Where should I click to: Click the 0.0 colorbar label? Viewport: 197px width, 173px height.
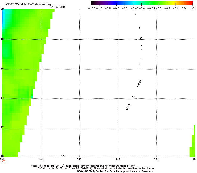[184, 9]
